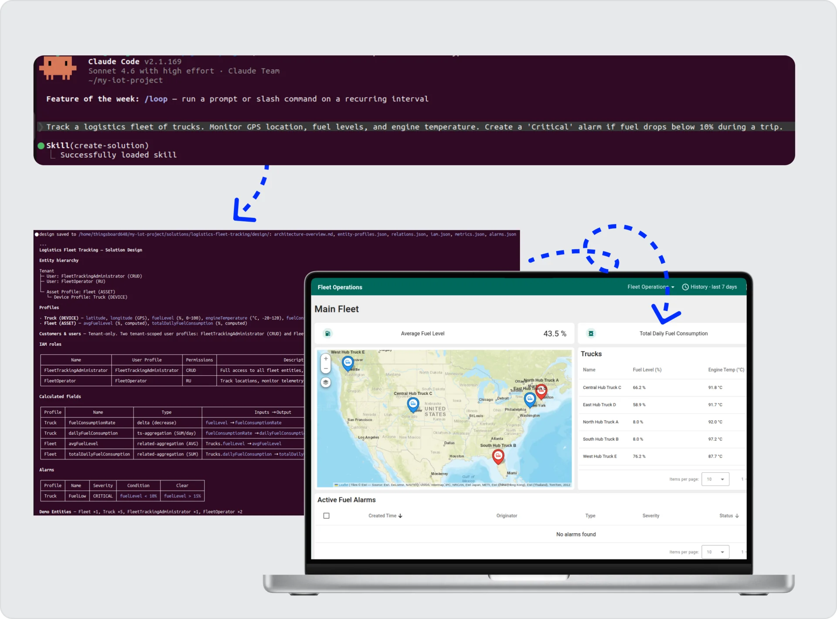Sort Trucks table by Name column
837x619 pixels.
589,370
